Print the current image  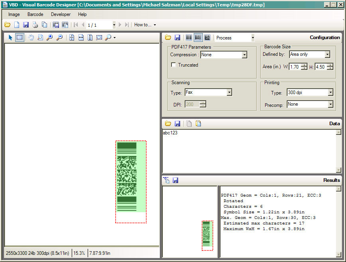35,25
